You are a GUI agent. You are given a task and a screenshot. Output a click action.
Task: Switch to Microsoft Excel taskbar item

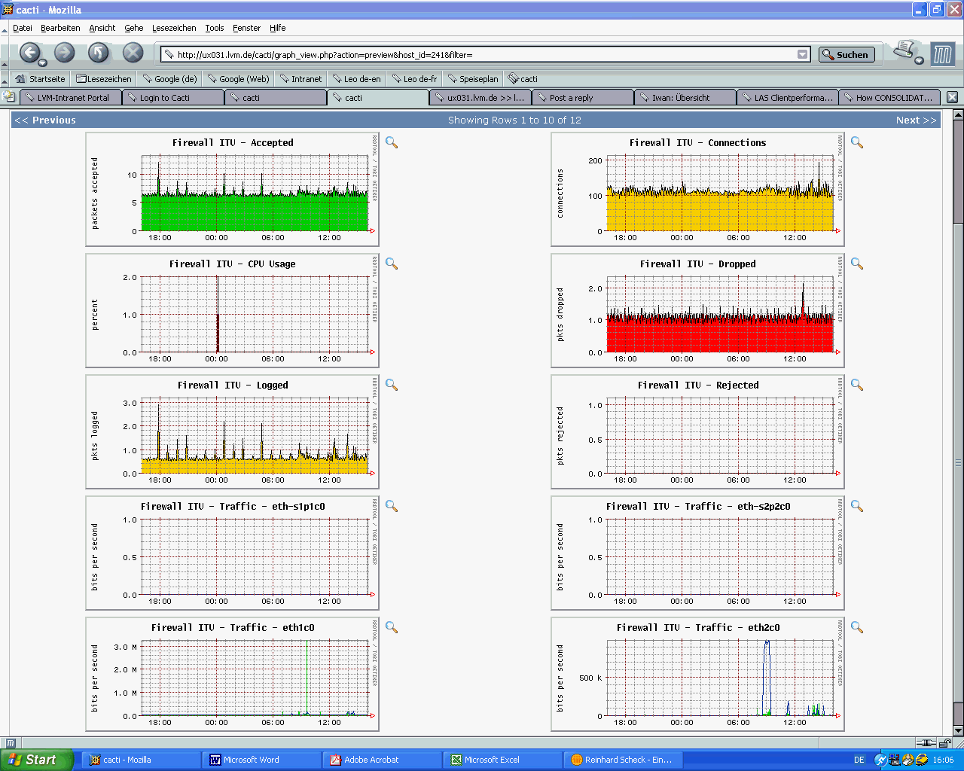tap(503, 760)
